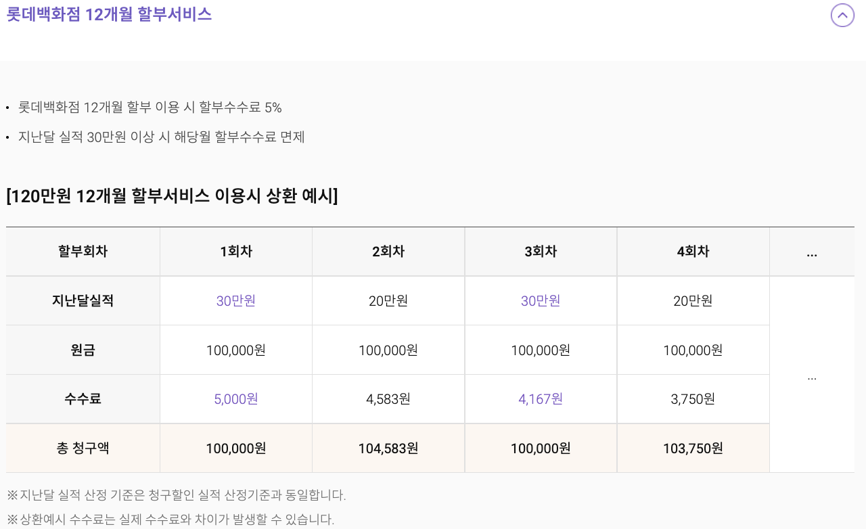The height and width of the screenshot is (529, 866).
Task: Click 20만원 under the 4회차 column
Action: click(x=693, y=300)
